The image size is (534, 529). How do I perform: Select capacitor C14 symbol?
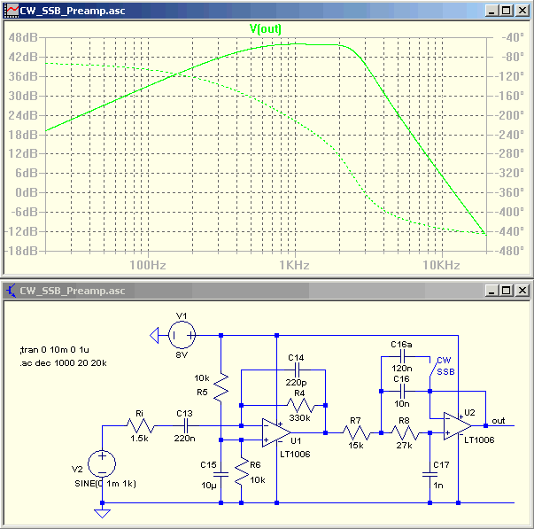pos(297,370)
